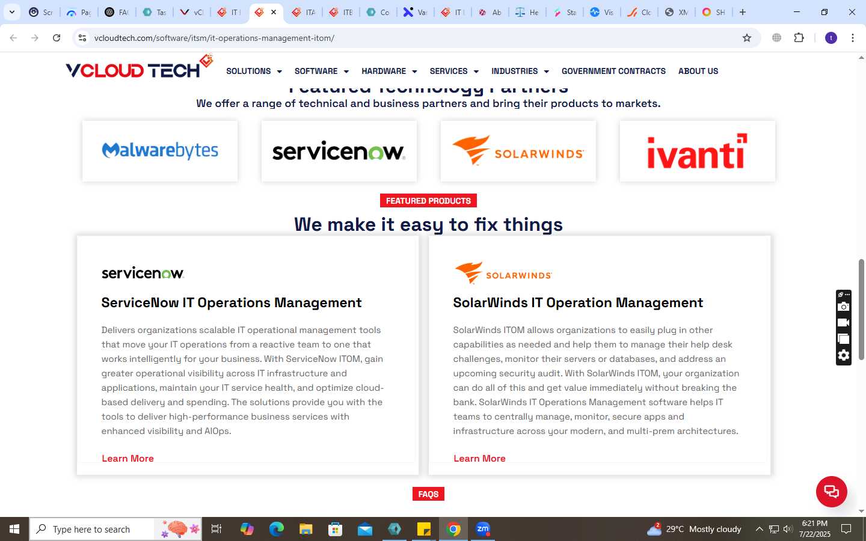Click the address bar URL field

(x=415, y=38)
